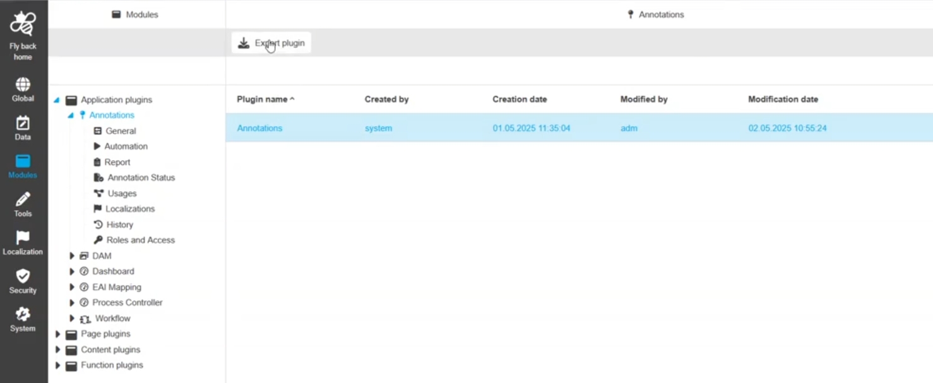Select the EAI Mapping label
Screen dimensions: 933x383
point(117,287)
